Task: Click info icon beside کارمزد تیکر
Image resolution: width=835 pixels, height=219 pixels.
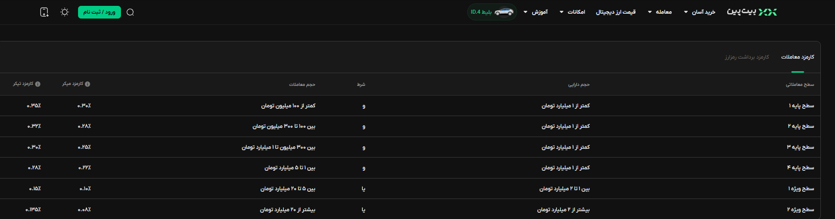Action: pos(38,84)
